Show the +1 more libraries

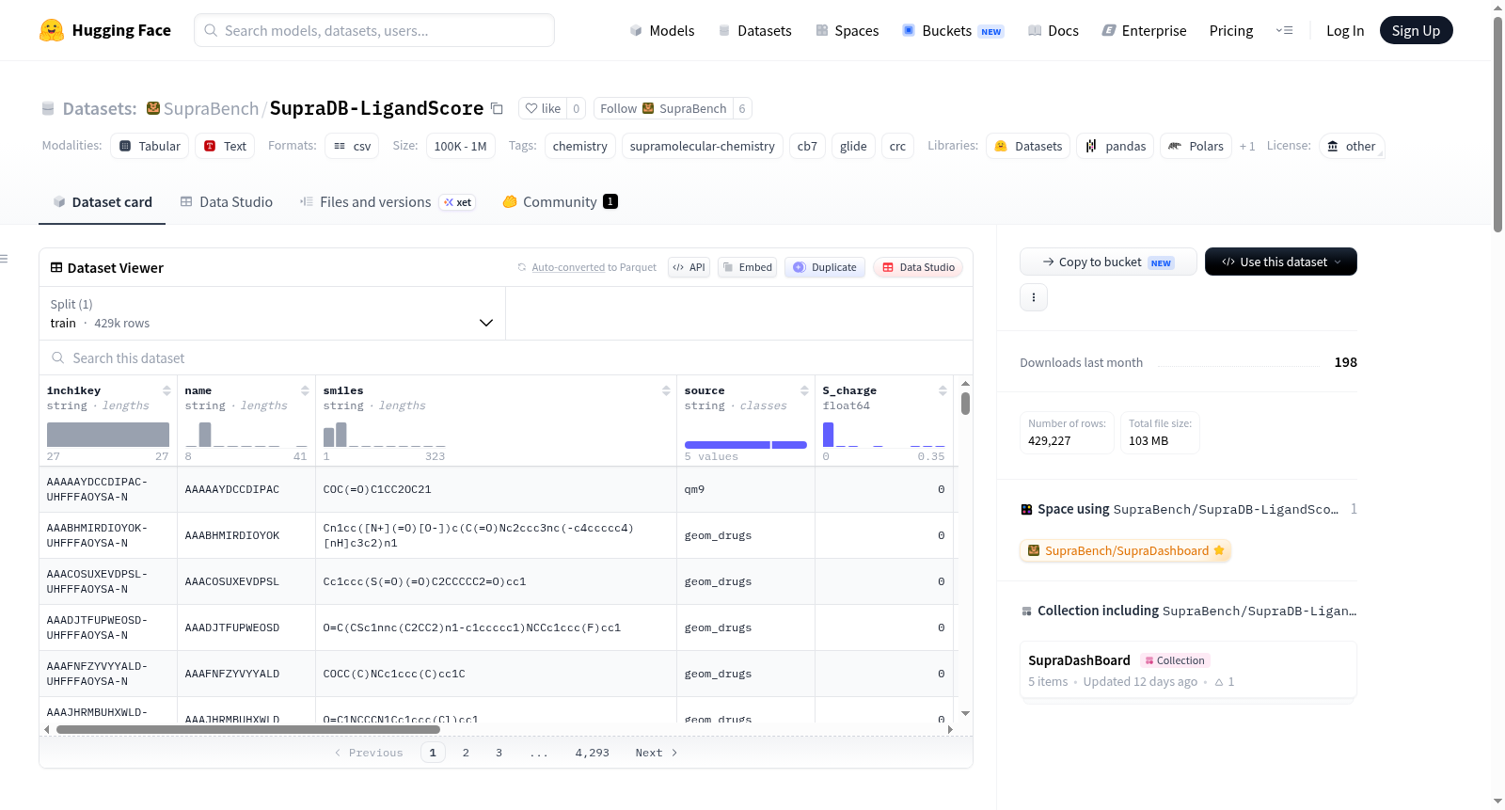coord(1247,146)
